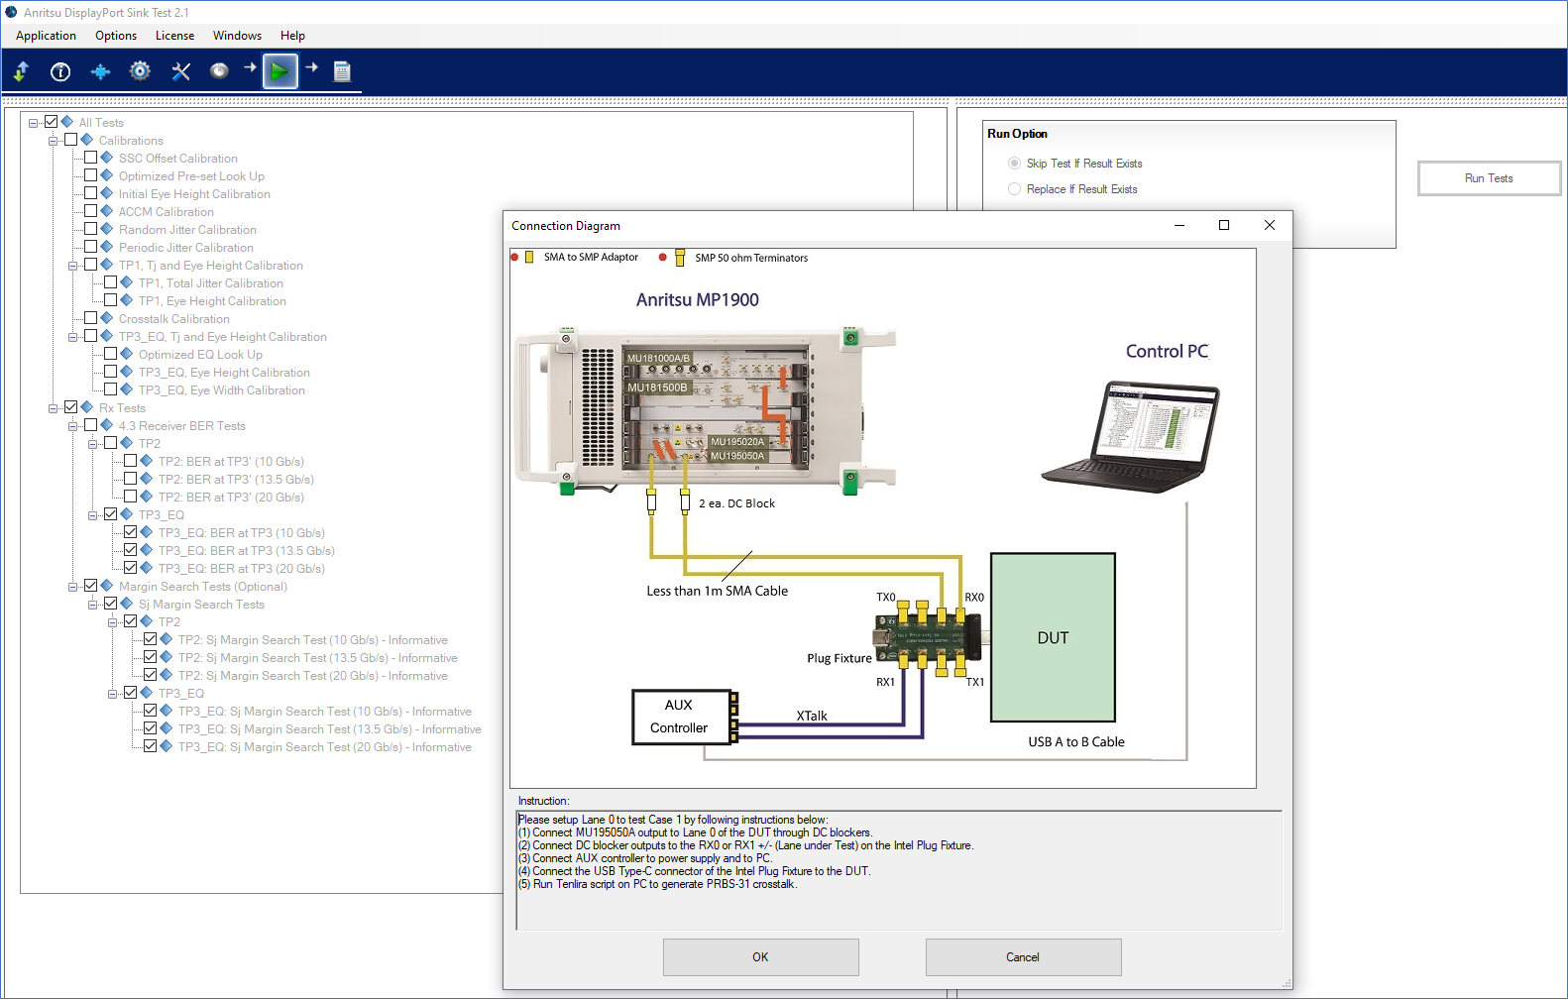Collapse Margin Search Tests (Optional) node
The width and height of the screenshot is (1568, 999).
[x=73, y=587]
